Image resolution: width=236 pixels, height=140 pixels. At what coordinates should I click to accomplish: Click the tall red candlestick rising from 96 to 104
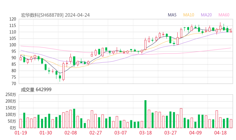pos(145,44)
